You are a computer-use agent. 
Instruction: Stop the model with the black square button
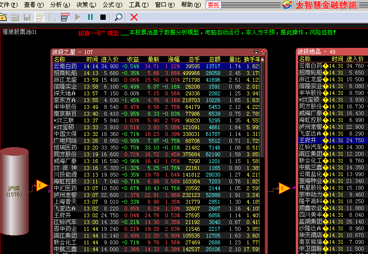pyautogui.click(x=103, y=17)
